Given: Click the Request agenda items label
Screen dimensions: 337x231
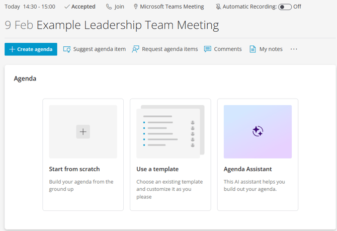Looking at the screenshot, I should tap(170, 49).
